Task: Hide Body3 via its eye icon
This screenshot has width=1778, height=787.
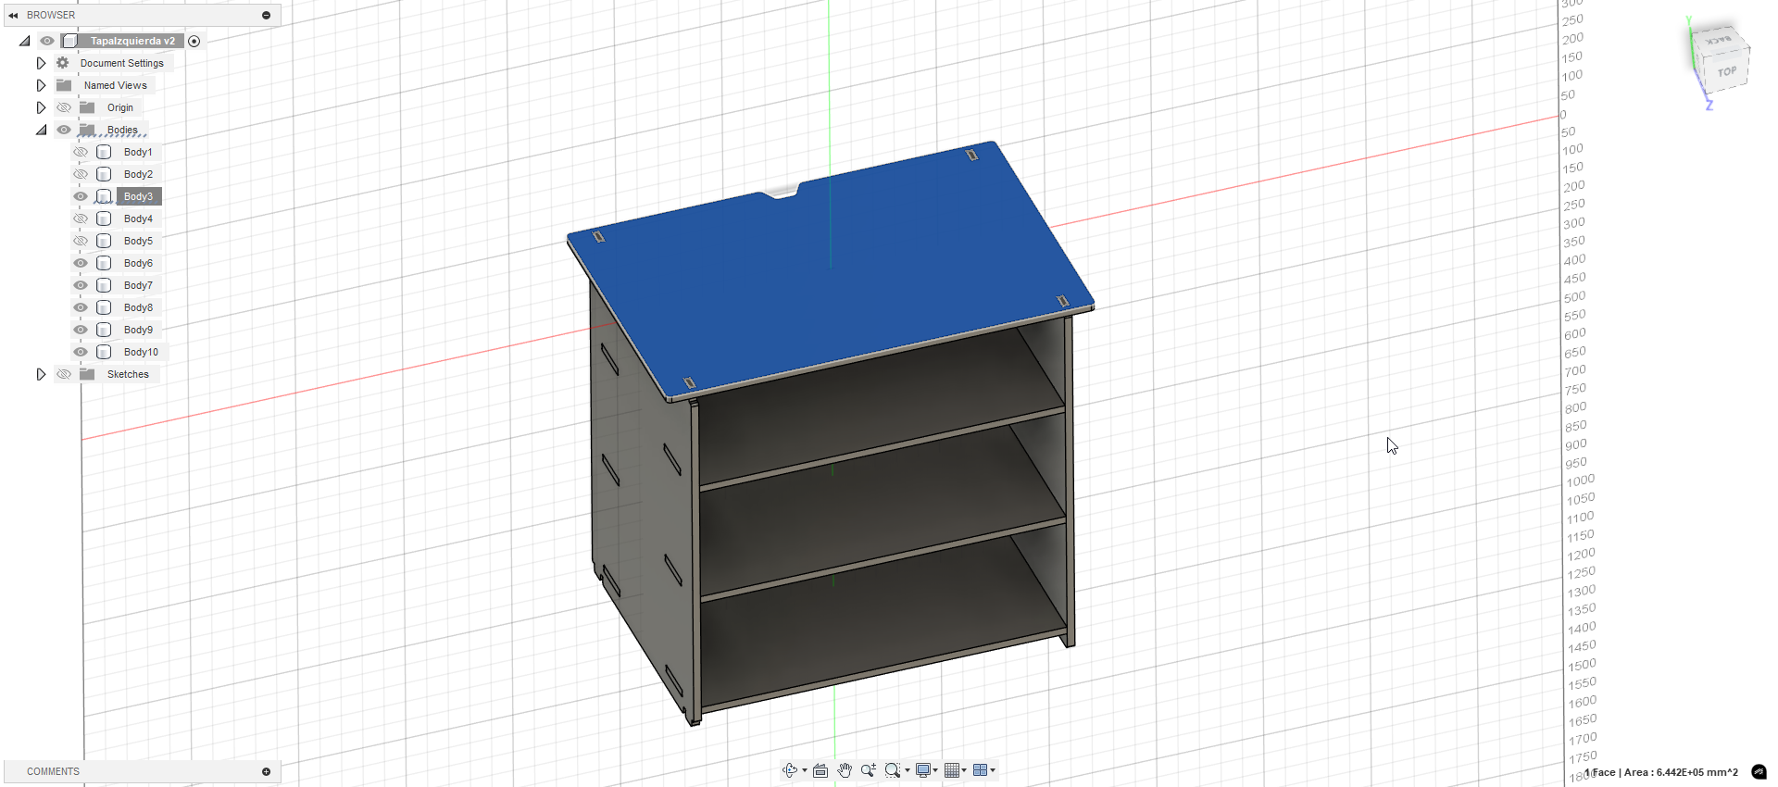Action: pos(81,196)
